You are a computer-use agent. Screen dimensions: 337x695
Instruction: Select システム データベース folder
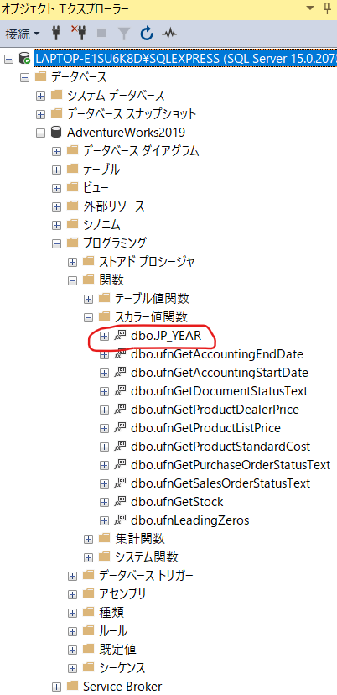coord(116,96)
